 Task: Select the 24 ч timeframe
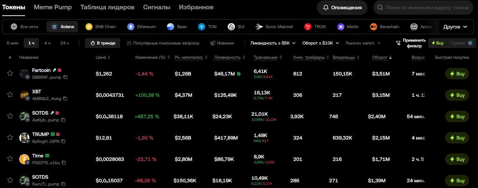[64, 43]
